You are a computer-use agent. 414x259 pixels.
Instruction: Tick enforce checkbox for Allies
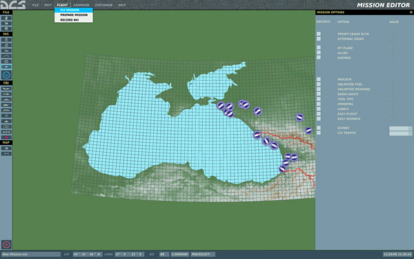[319, 52]
